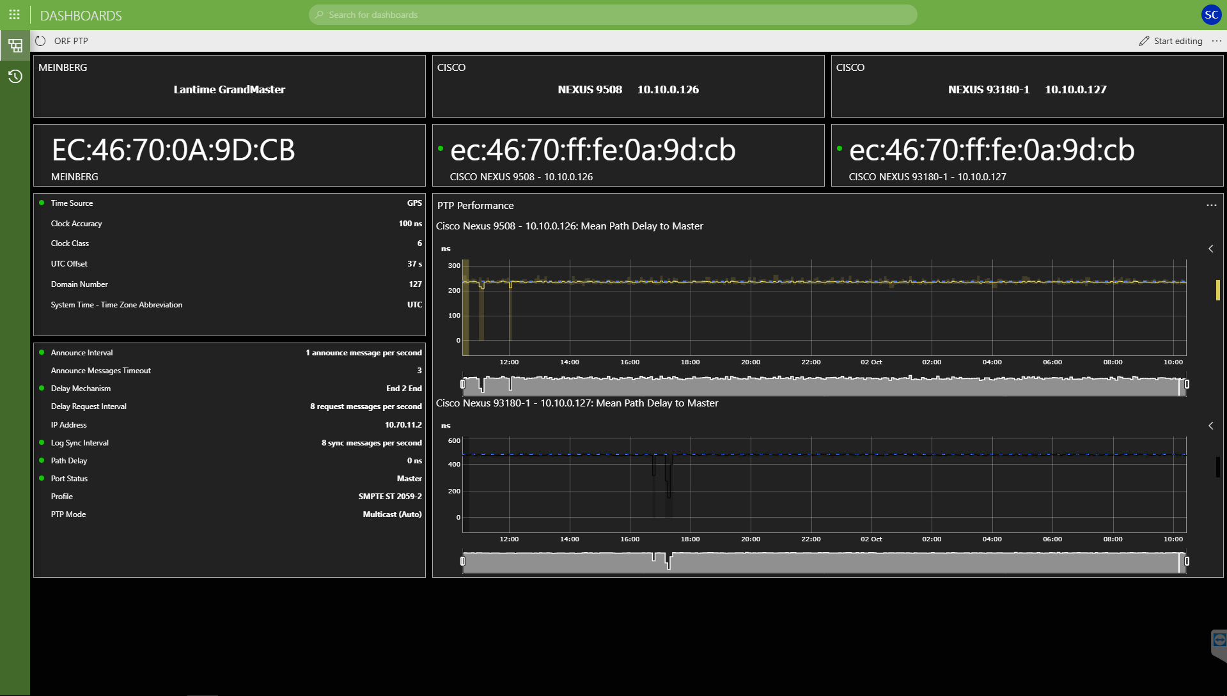Click the search magnifier icon

320,15
